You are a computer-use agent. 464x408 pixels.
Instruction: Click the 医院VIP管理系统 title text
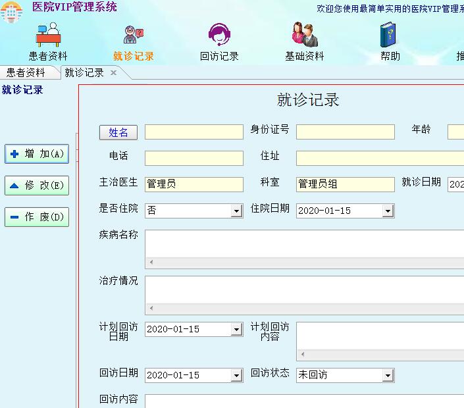(x=74, y=7)
